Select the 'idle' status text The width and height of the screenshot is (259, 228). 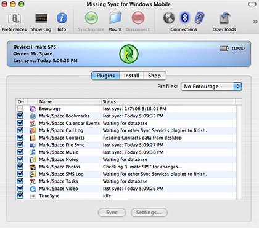tap(107, 196)
